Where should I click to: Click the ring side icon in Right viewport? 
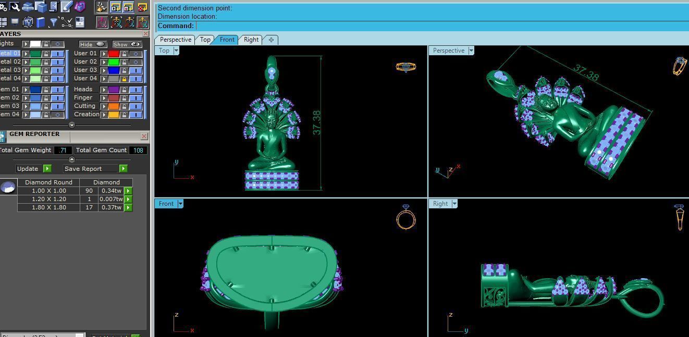tap(680, 217)
